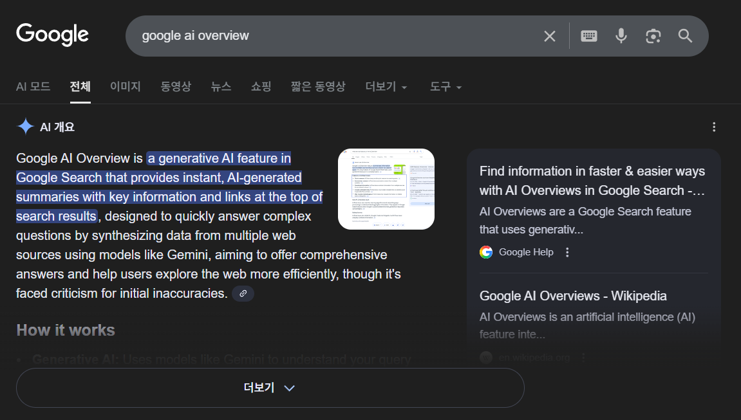Viewport: 741px width, 420px height.
Task: Switch to the AI 모드 tab
Action: (x=33, y=87)
